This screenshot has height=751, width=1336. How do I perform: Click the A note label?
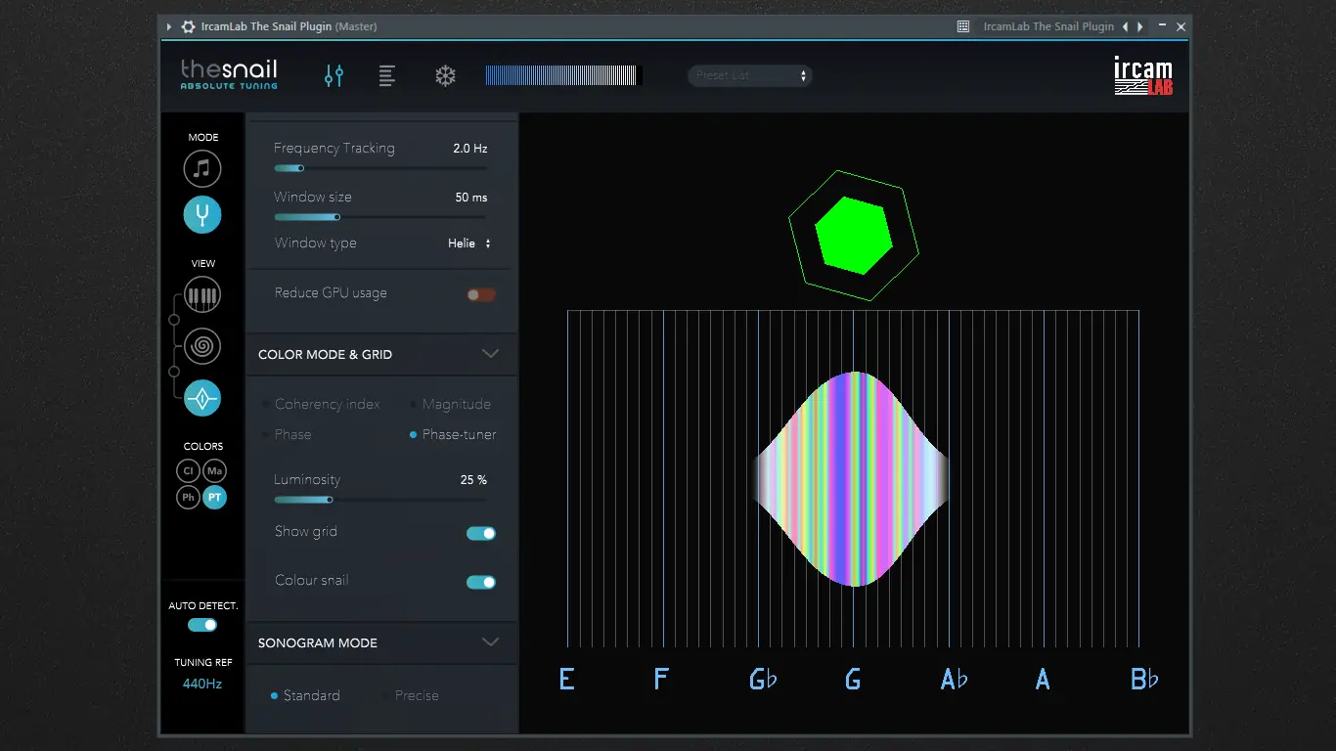tap(1043, 679)
